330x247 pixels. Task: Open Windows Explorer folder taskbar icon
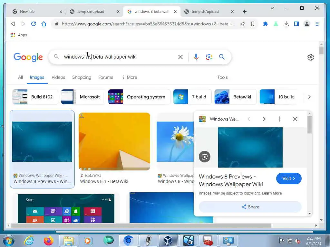point(68,241)
